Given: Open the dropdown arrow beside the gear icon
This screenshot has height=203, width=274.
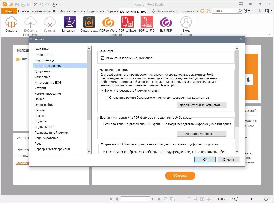Looking at the screenshot, I should pyautogui.click(x=249, y=11).
